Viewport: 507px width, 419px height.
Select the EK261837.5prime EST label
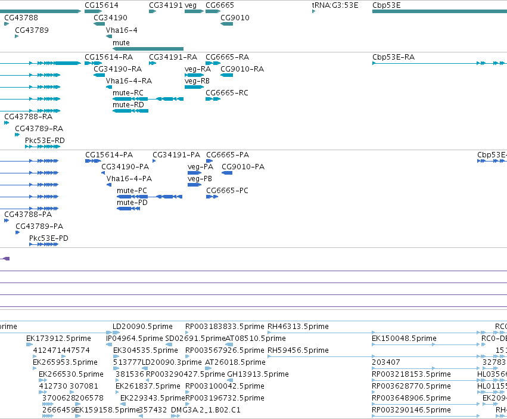coord(148,386)
